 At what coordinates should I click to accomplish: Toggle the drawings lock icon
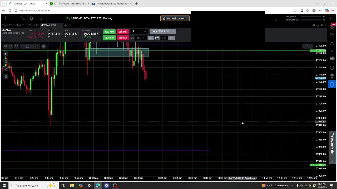(x=6, y=77)
